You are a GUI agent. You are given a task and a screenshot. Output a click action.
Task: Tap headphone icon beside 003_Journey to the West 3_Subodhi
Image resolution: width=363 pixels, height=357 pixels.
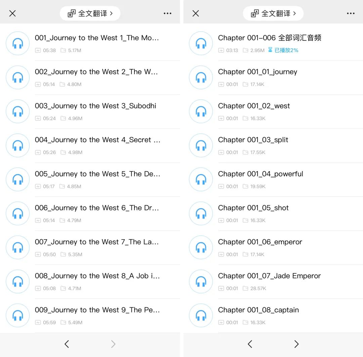(x=17, y=111)
